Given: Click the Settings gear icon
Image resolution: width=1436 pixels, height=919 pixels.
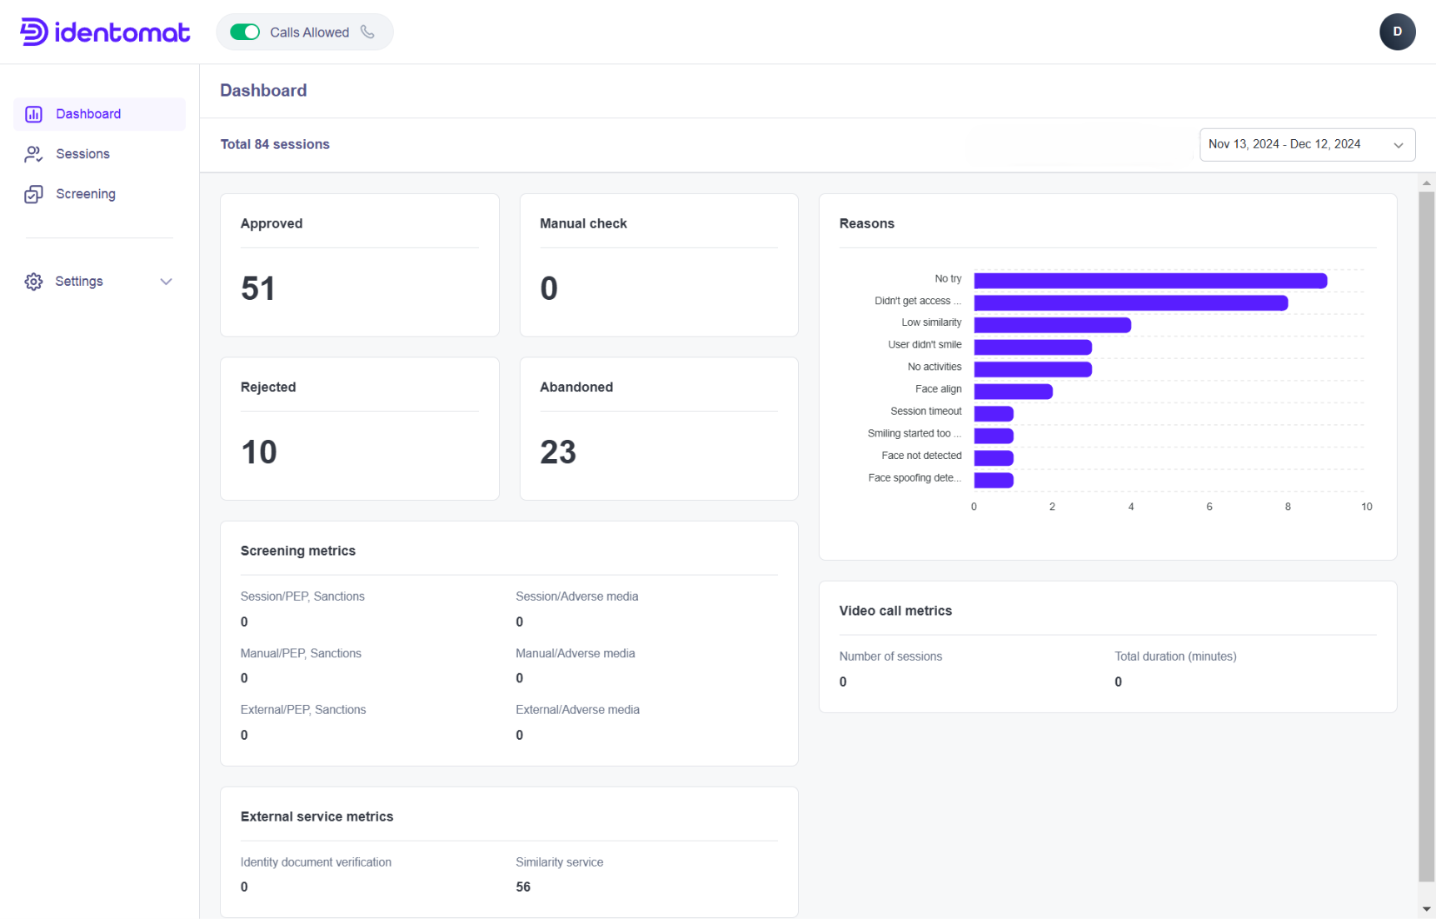Looking at the screenshot, I should click(33, 282).
